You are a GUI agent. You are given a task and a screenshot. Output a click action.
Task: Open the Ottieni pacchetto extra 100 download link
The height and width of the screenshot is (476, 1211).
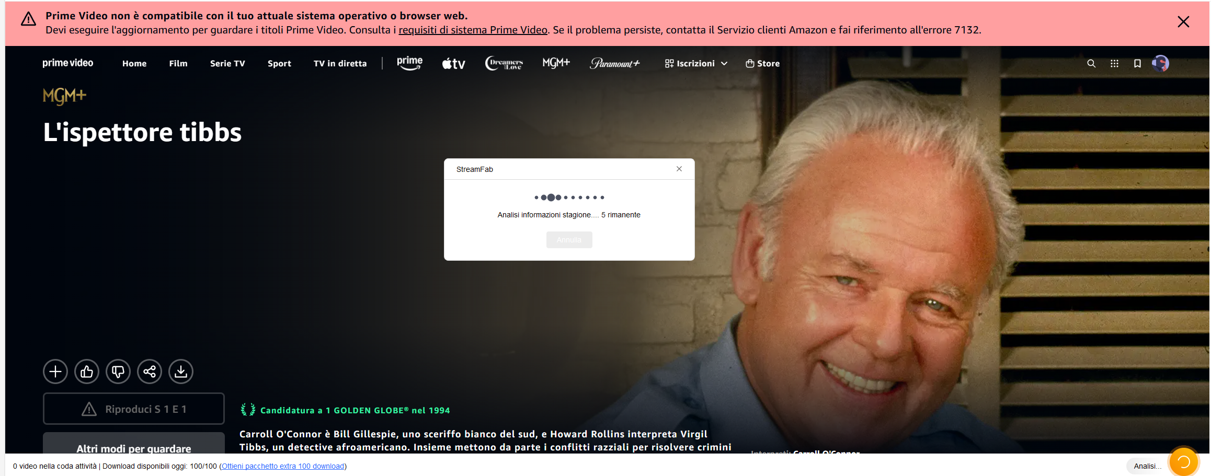[x=283, y=466]
